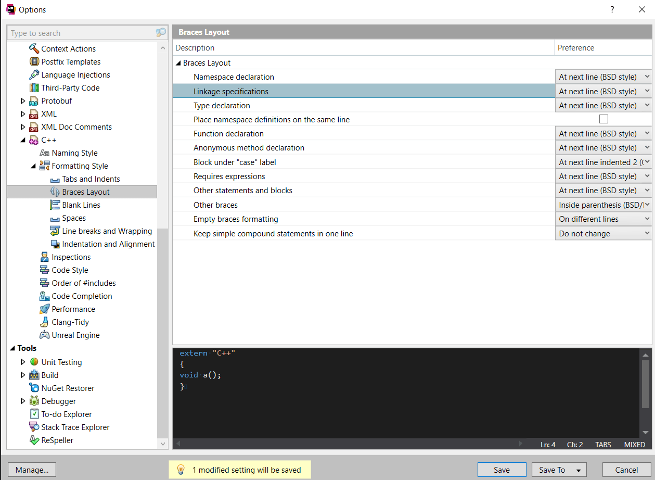Click the Postfix Templates icon

click(x=34, y=61)
